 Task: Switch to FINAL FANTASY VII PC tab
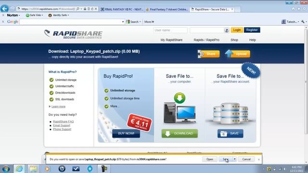click(x=122, y=9)
